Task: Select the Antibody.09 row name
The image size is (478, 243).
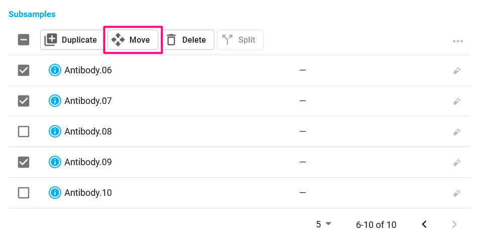Action: click(88, 162)
